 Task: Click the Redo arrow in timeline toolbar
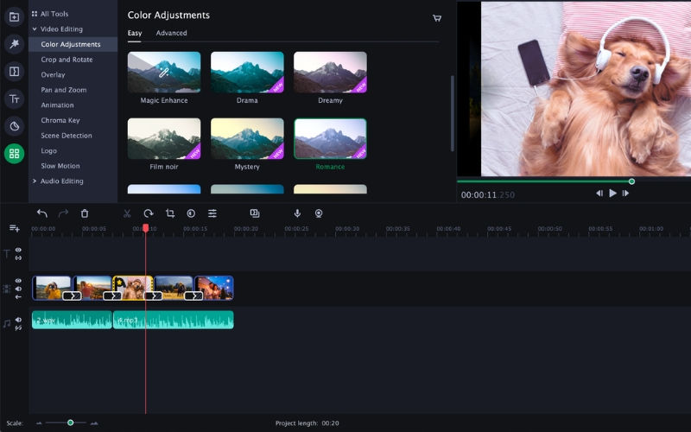[x=63, y=213]
